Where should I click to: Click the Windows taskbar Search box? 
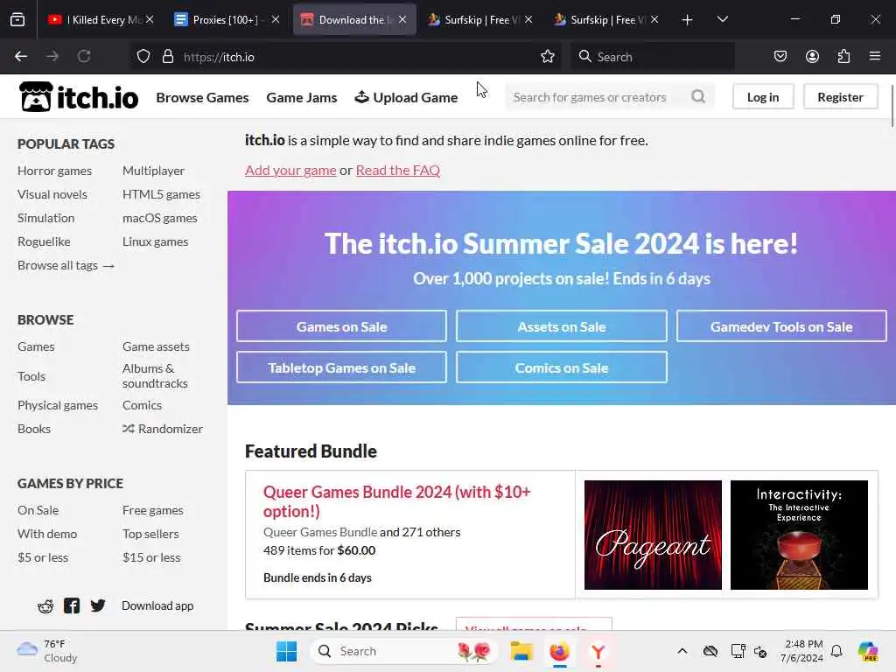pos(403,651)
